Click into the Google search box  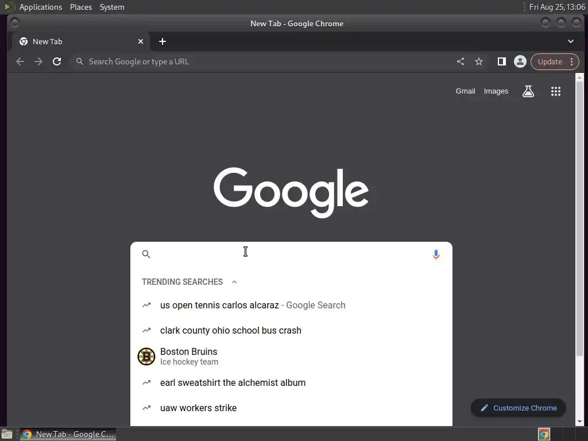click(x=291, y=254)
